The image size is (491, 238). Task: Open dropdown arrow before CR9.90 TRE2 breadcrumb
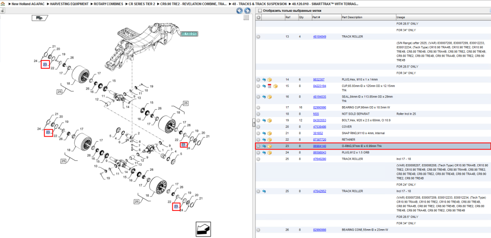tap(158, 4)
